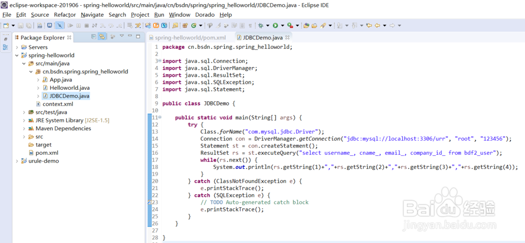The width and height of the screenshot is (525, 243).
Task: Toggle Link with Editor in Package Explorer
Action: [x=101, y=37]
